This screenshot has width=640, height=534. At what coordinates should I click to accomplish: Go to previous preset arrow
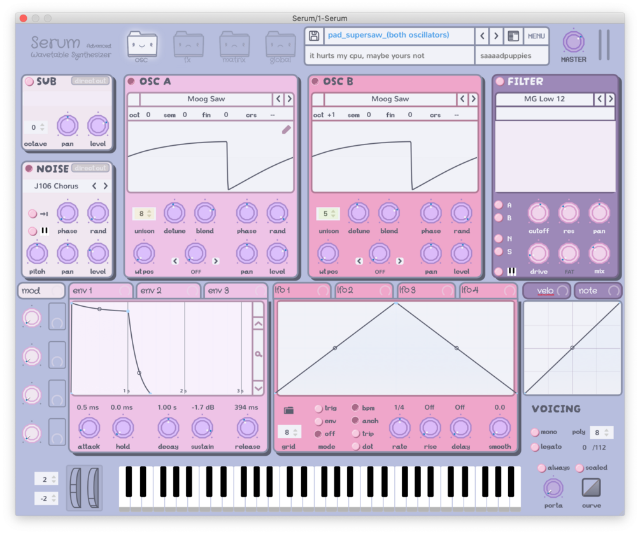click(482, 36)
